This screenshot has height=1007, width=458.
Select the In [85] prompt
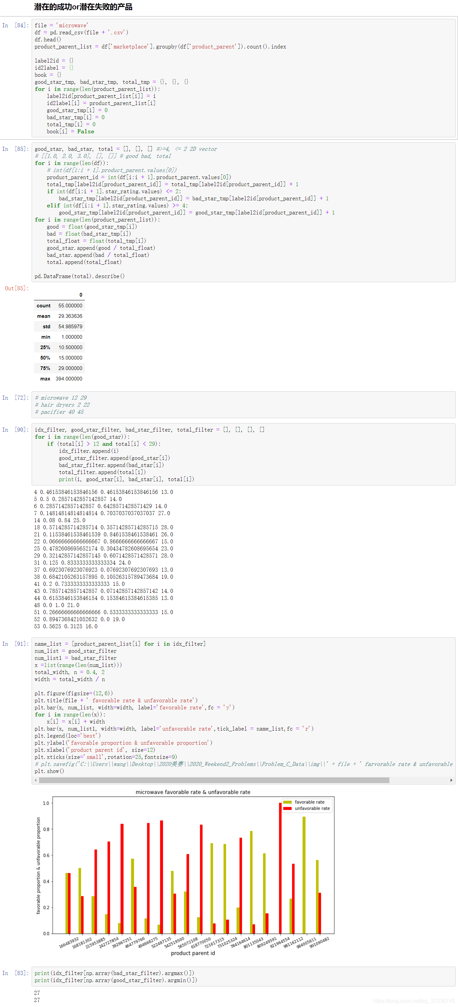(15, 149)
